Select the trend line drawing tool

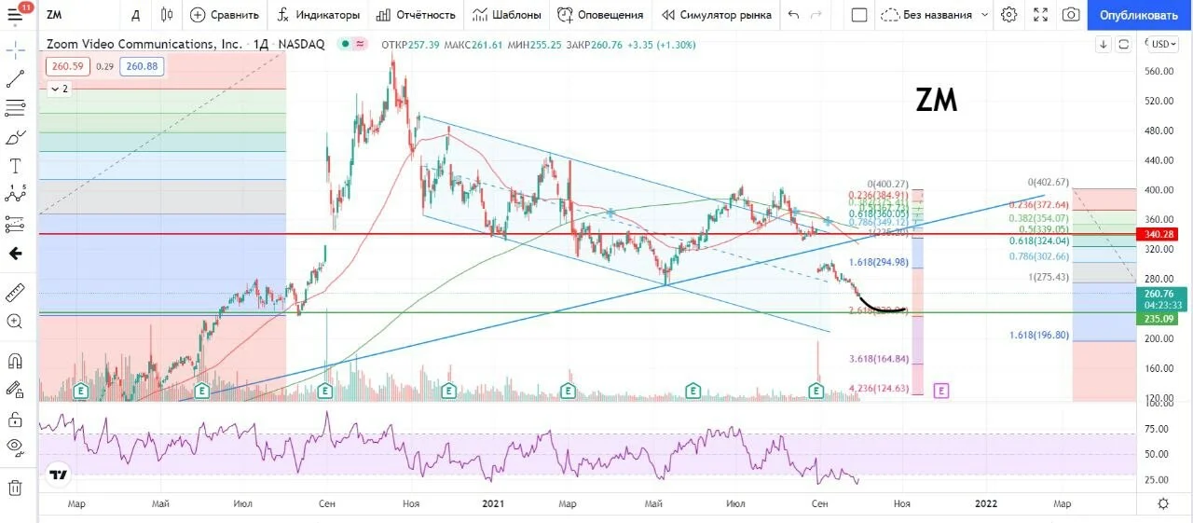[x=15, y=79]
